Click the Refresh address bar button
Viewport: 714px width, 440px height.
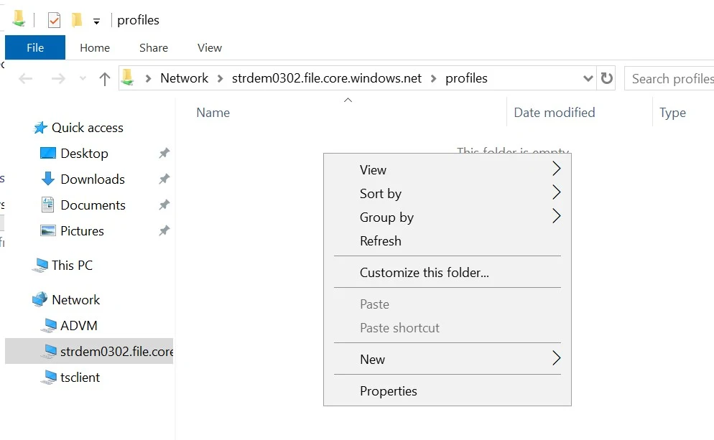(x=607, y=78)
